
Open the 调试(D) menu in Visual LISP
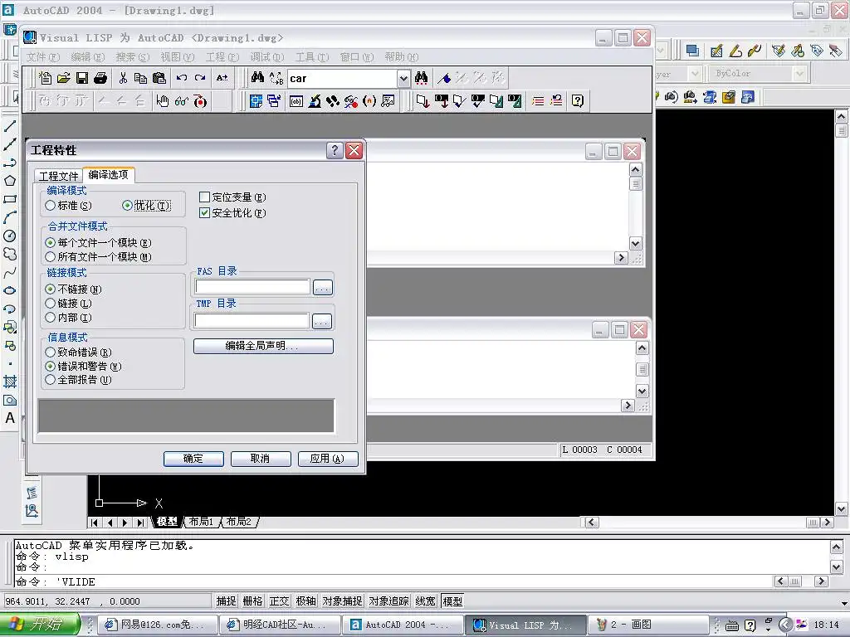pyautogui.click(x=266, y=57)
